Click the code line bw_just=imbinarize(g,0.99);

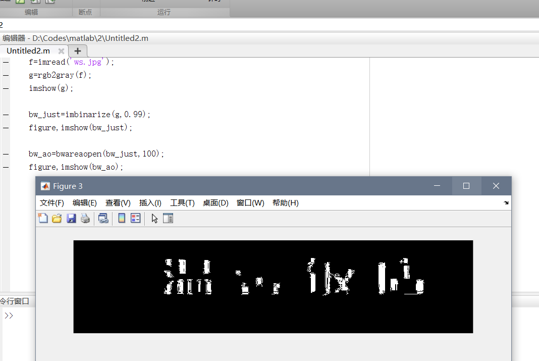[89, 115]
